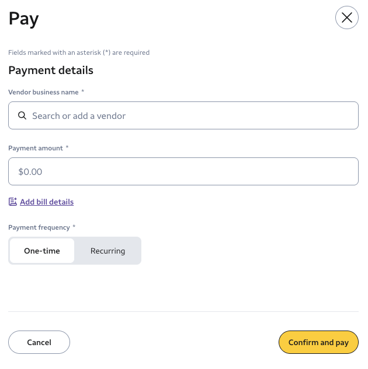Click the Confirm and pay button

[x=318, y=342]
